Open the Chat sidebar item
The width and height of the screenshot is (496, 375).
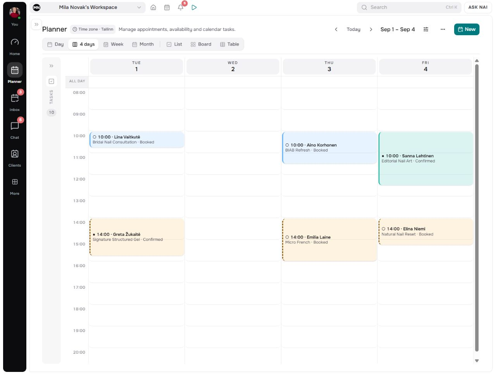tap(15, 130)
